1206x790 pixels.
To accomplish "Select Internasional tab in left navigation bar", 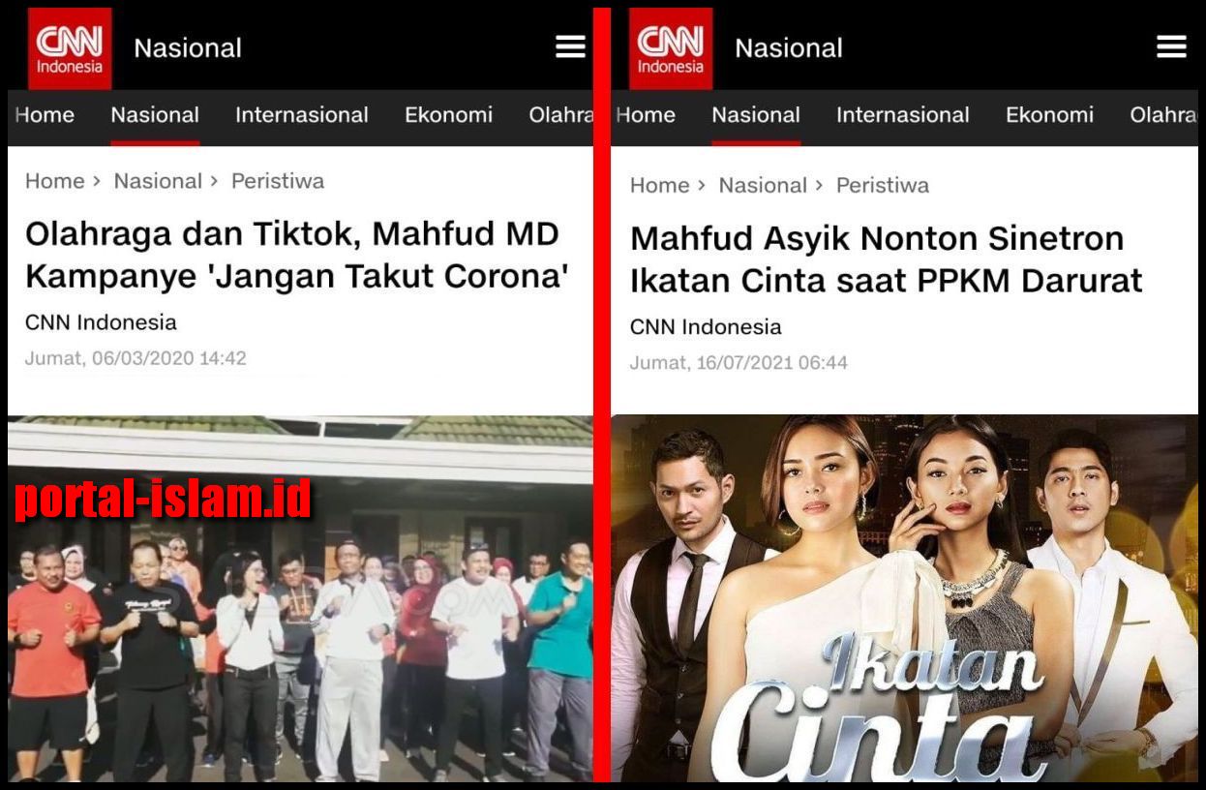I will [x=302, y=115].
